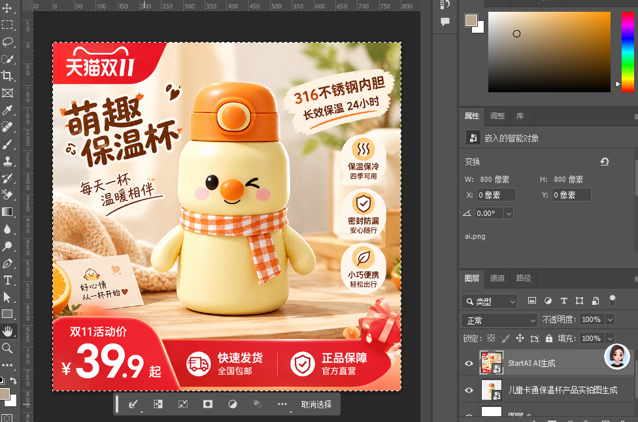
Task: Select the Clone Stamp tool
Action: pos(7,162)
